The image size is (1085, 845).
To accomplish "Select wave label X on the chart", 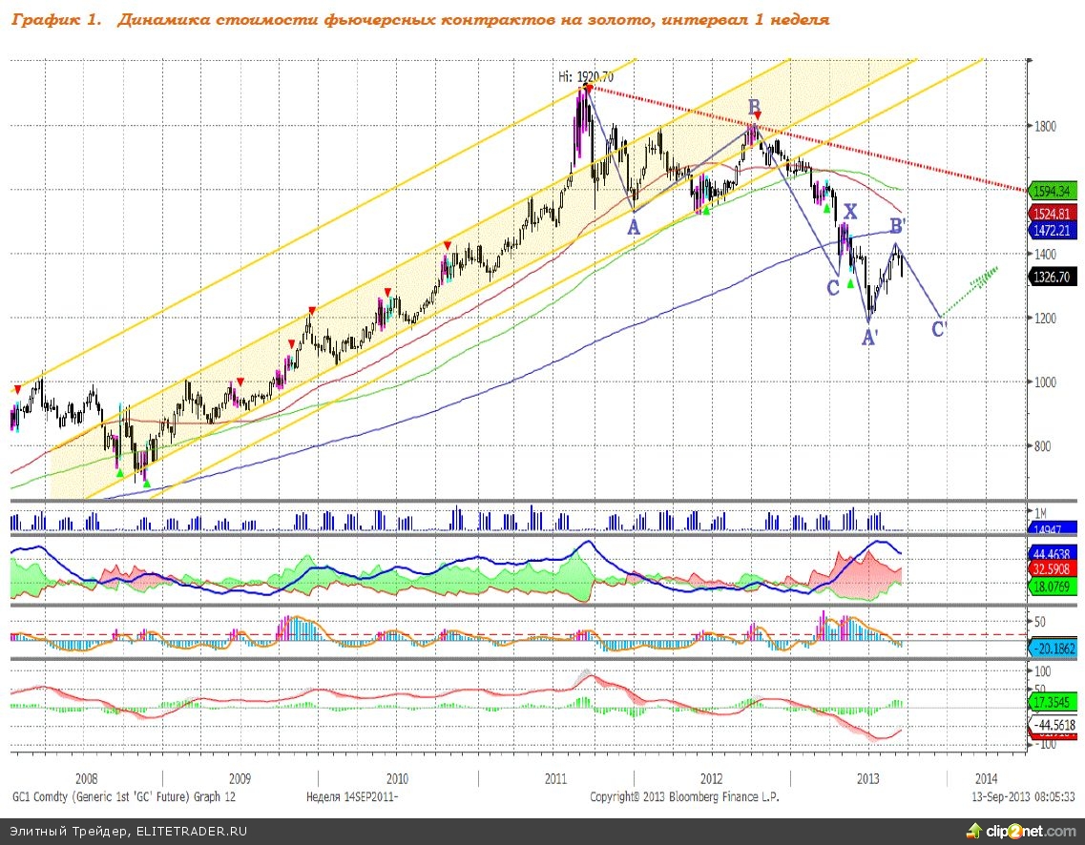I will [x=850, y=212].
